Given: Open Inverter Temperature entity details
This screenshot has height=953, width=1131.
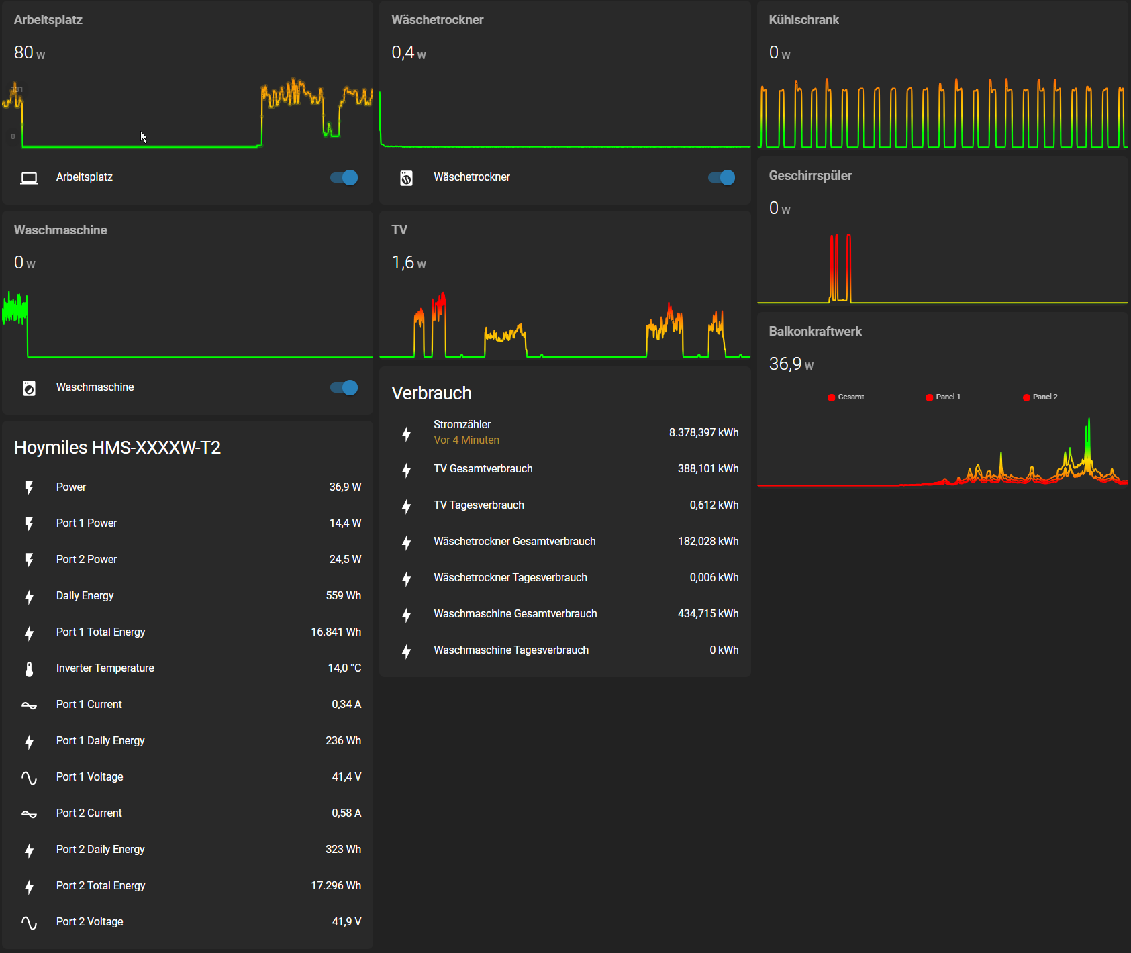Looking at the screenshot, I should click(188, 668).
